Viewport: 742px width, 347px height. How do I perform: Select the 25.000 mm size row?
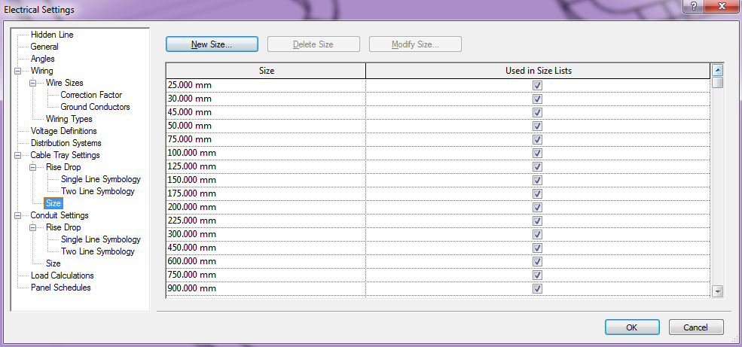coord(438,86)
